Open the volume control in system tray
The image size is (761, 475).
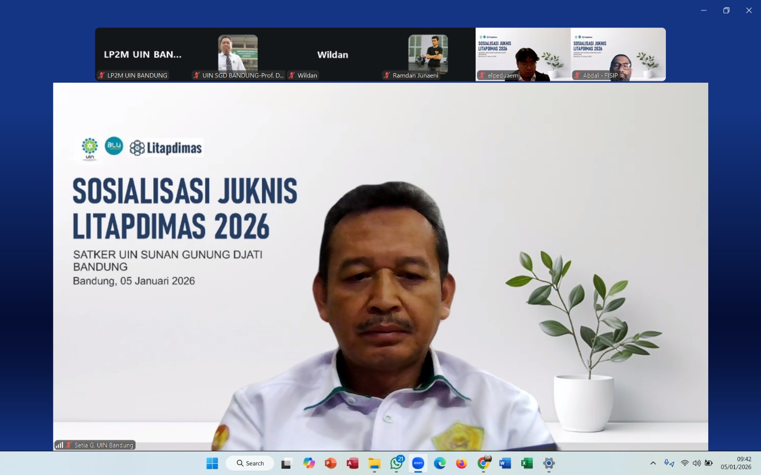(x=697, y=463)
